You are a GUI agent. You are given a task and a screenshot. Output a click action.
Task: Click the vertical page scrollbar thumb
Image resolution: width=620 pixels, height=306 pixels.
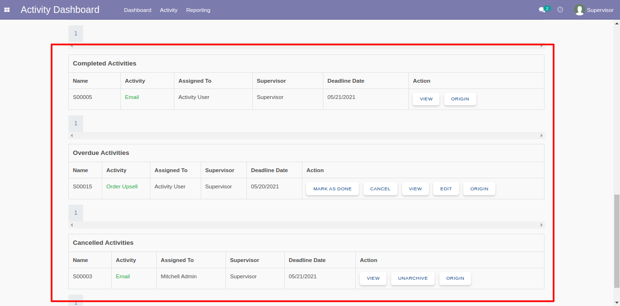(x=616, y=241)
